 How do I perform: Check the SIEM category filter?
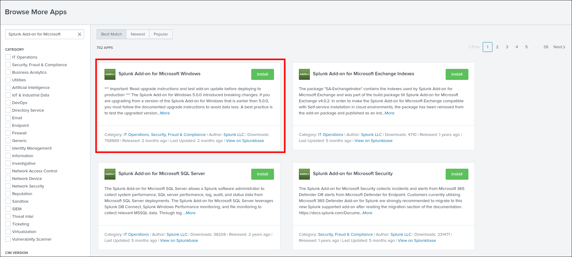(x=8, y=209)
